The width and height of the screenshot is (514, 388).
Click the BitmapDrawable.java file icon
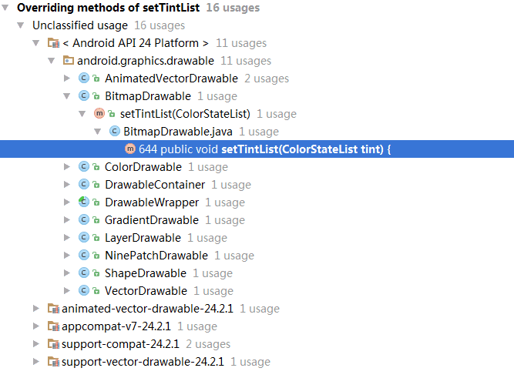pos(115,132)
